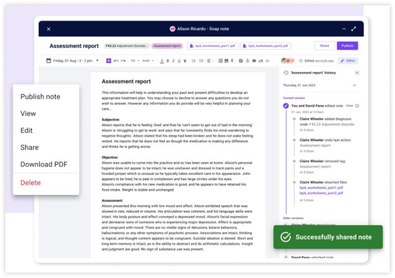Attach a file with paperclip icon
This screenshot has width=395, height=278.
pyautogui.click(x=248, y=60)
